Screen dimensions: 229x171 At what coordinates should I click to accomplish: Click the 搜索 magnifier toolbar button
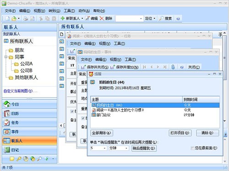click(x=165, y=19)
